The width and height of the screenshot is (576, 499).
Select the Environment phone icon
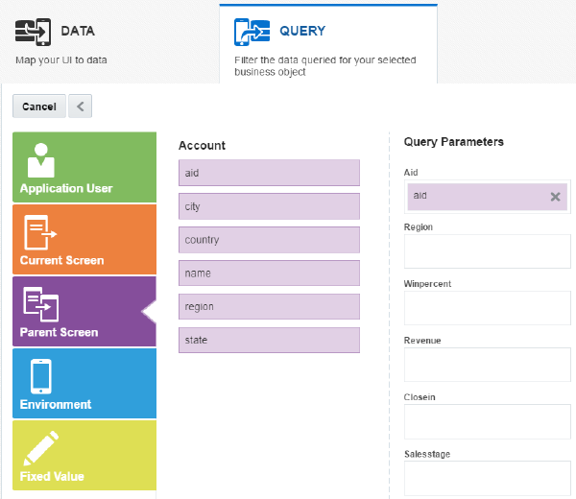pyautogui.click(x=41, y=376)
